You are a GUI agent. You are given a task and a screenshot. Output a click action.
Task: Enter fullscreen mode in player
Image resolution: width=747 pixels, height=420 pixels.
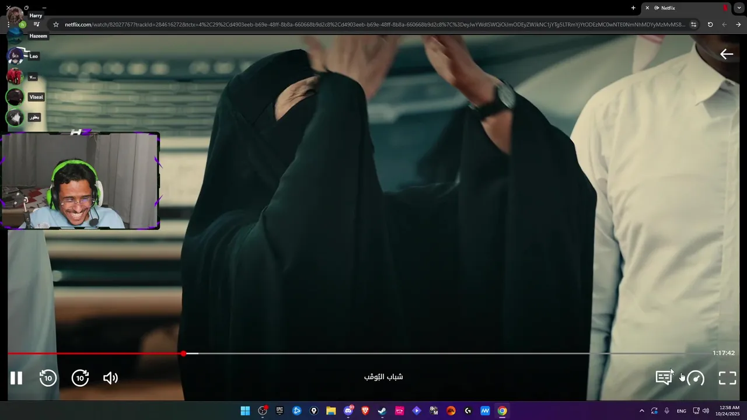pyautogui.click(x=727, y=378)
